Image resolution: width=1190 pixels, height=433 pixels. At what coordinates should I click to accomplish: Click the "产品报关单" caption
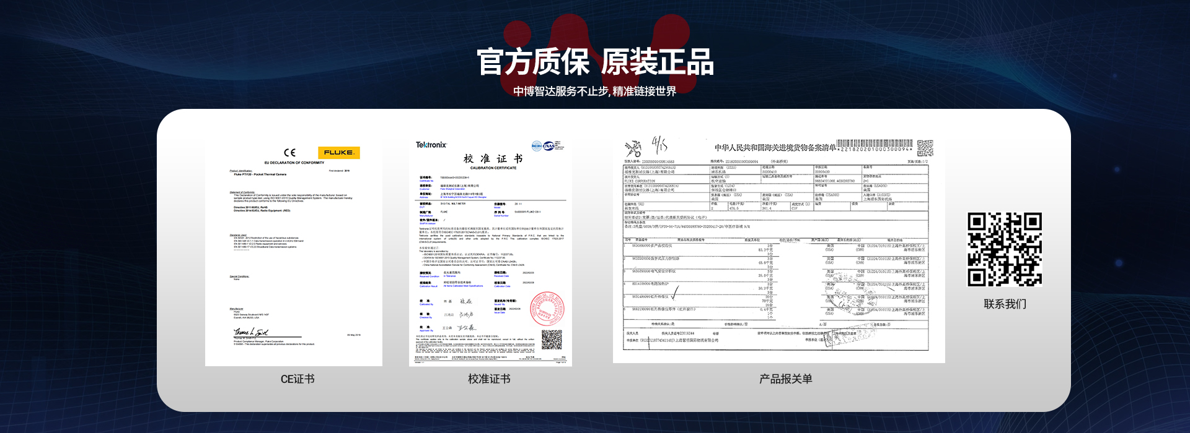pyautogui.click(x=785, y=379)
